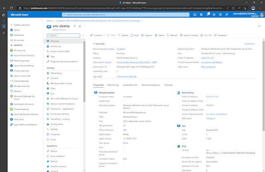This screenshot has width=265, height=172.
Task: Open more options ellipsis beside vm-demo title
Action: [x=85, y=26]
